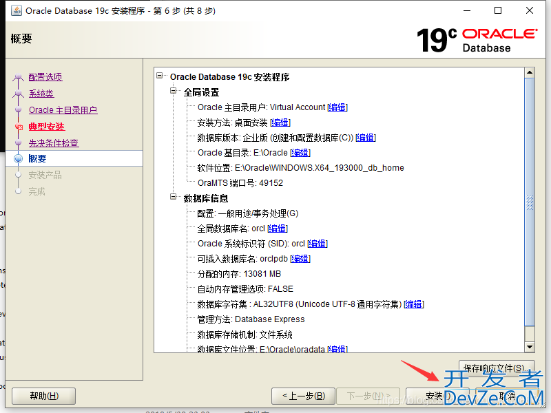The height and width of the screenshot is (413, 551).
Task: Click the 上一步(B) back button
Action: coord(304,396)
